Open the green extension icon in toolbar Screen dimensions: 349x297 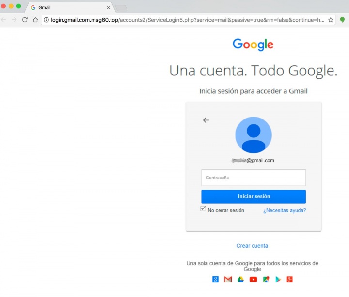click(342, 20)
